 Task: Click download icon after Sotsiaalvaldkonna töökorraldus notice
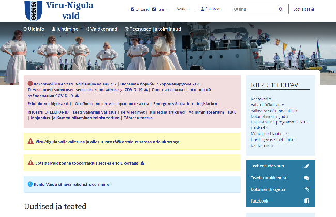click(142, 163)
